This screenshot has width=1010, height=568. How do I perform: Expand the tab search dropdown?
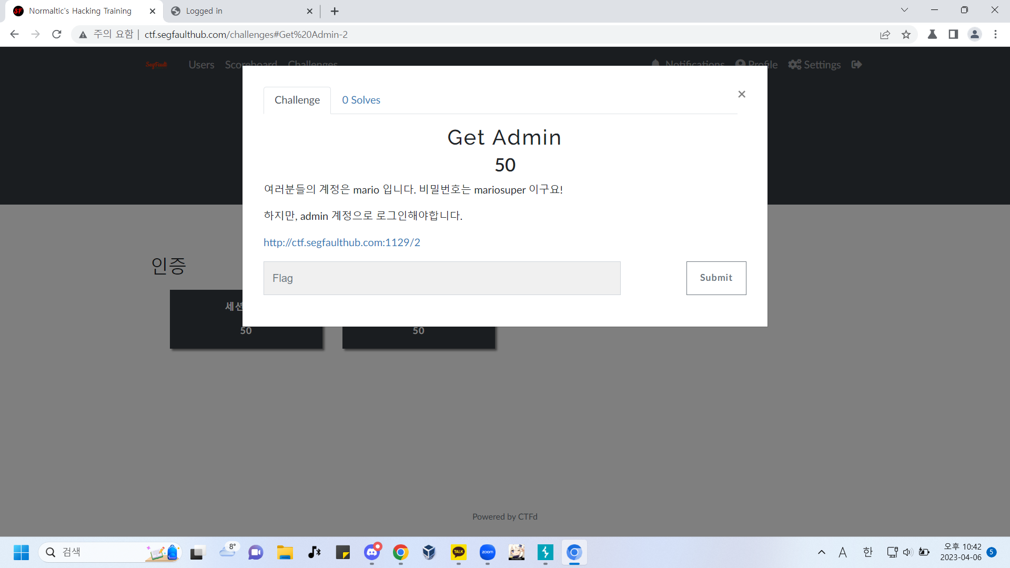pyautogui.click(x=904, y=10)
